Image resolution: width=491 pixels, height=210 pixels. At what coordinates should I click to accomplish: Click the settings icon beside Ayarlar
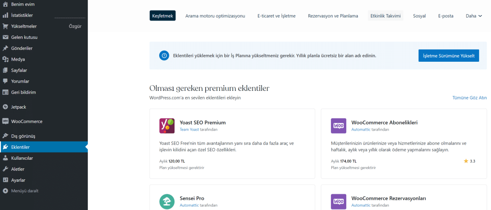coord(5,180)
